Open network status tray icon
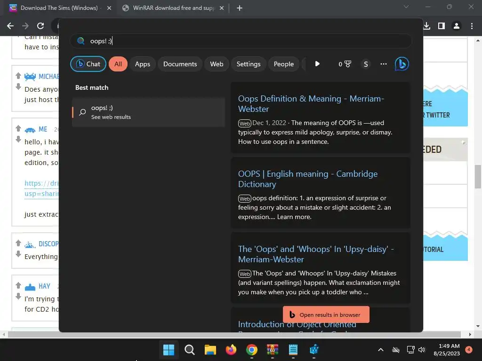Viewport: 482px width, 361px height. coord(410,350)
